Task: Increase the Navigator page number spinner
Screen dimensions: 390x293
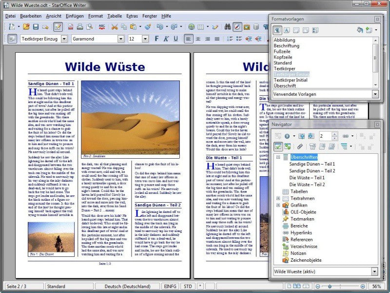Action: [x=335, y=134]
